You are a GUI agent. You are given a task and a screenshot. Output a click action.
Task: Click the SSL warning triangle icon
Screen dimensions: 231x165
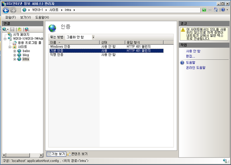(183, 30)
